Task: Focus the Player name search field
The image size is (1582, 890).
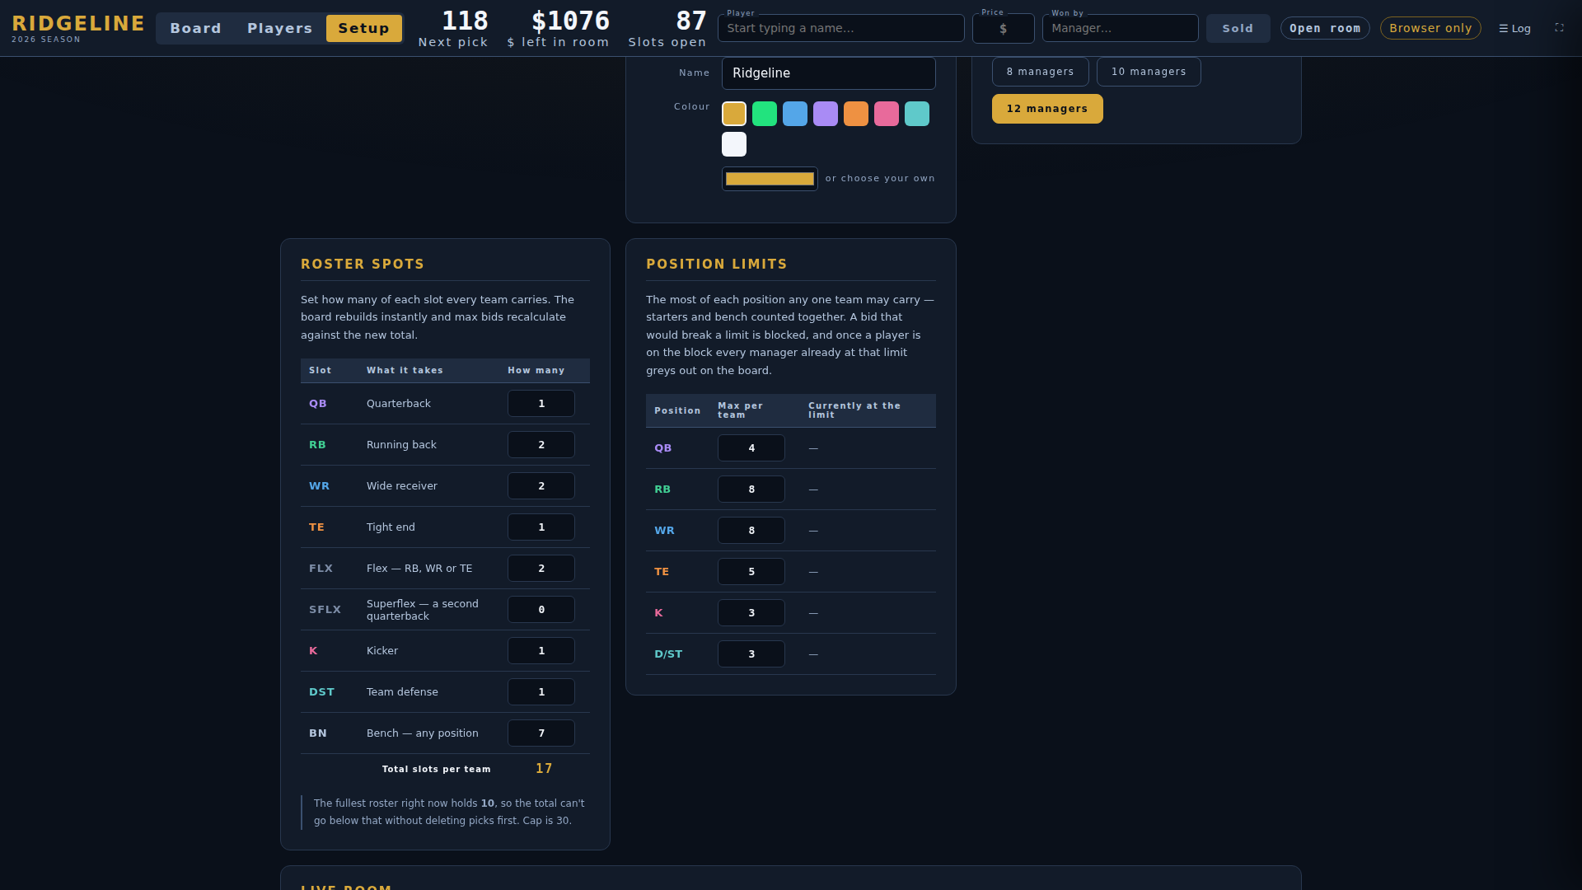Action: coord(841,28)
